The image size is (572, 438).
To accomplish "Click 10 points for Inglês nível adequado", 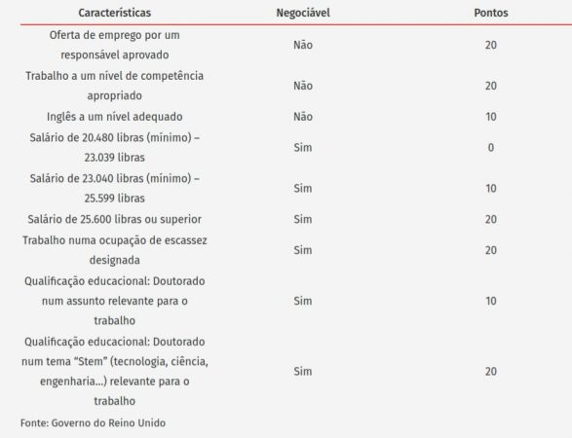I will 491,117.
